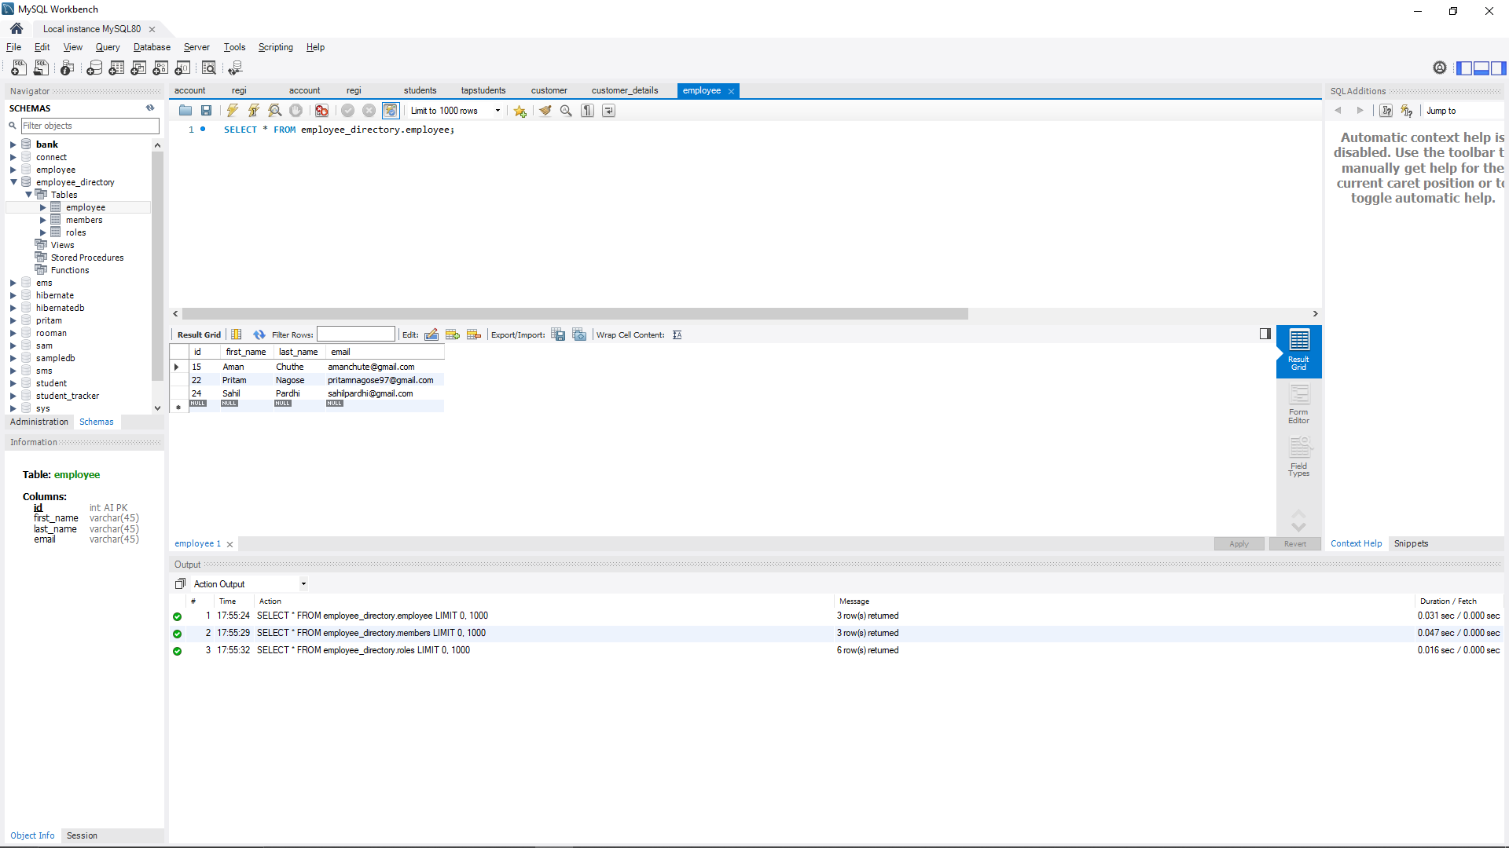
Task: Click the Apply button in result editor
Action: [x=1239, y=543]
